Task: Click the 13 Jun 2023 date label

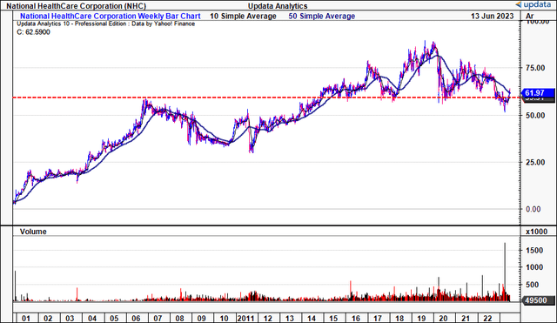Action: point(492,16)
